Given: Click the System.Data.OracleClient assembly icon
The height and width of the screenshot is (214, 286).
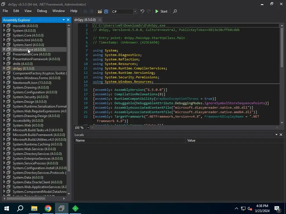Looking at the screenshot, I should (x=8, y=182).
